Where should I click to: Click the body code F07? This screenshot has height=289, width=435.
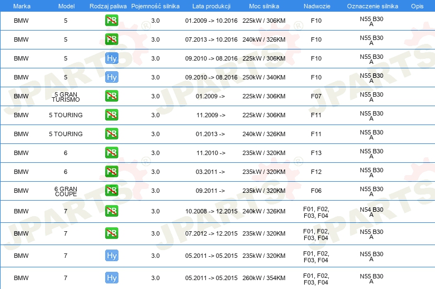(316, 96)
